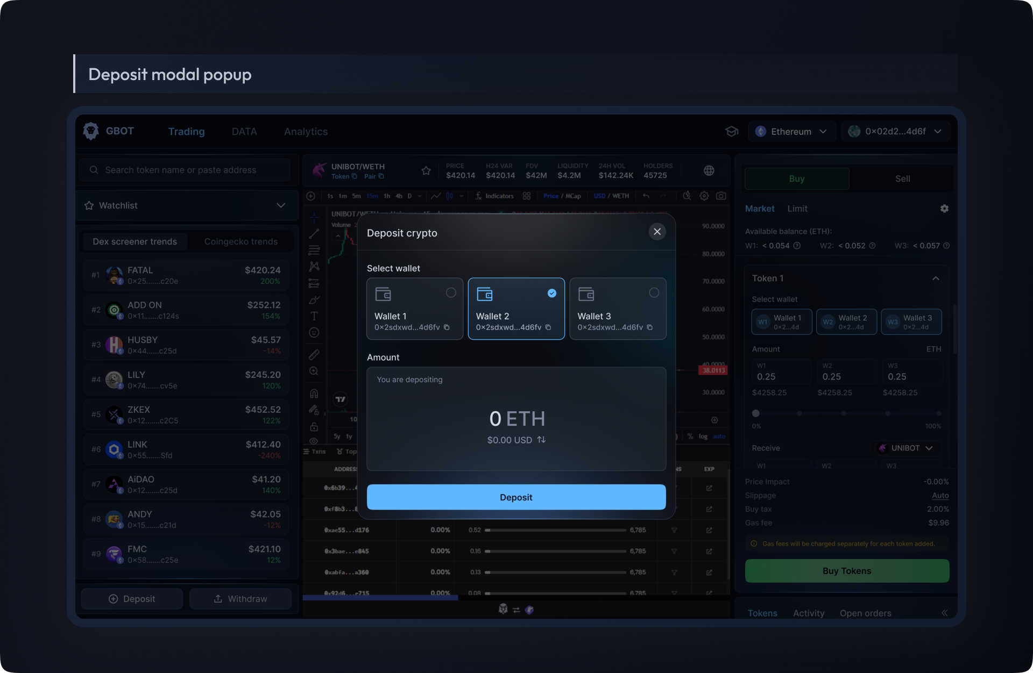Swap ETH and USD amount display
1033x673 pixels.
[541, 440]
